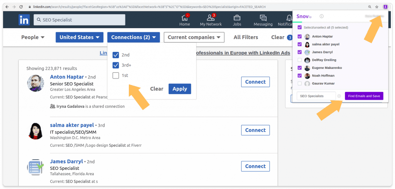Click the info icon beside Snov.io logo
Viewport: 395px width, 189px height.
(322, 16)
